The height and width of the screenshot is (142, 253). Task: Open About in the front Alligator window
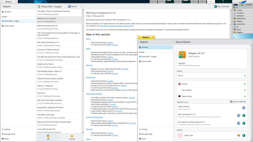[155, 138]
